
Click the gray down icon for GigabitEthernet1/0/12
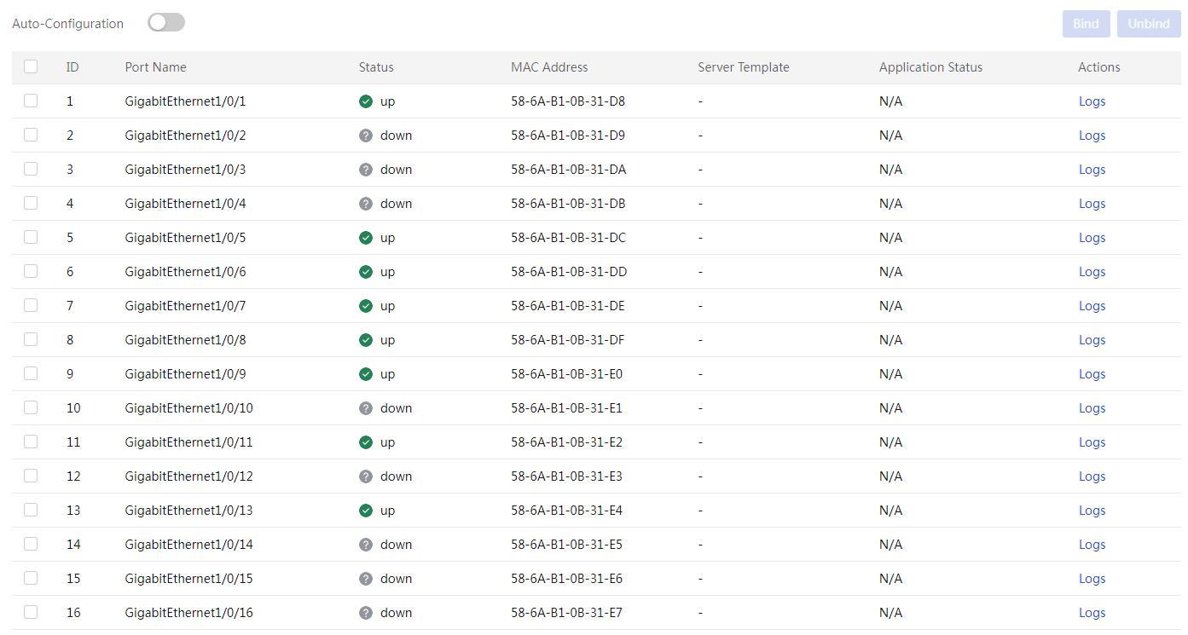(x=366, y=476)
